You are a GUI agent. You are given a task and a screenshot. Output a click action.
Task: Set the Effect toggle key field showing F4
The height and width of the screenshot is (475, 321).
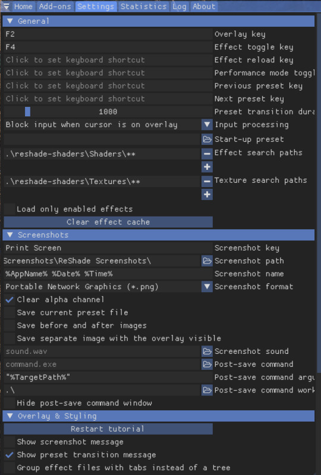coord(108,47)
